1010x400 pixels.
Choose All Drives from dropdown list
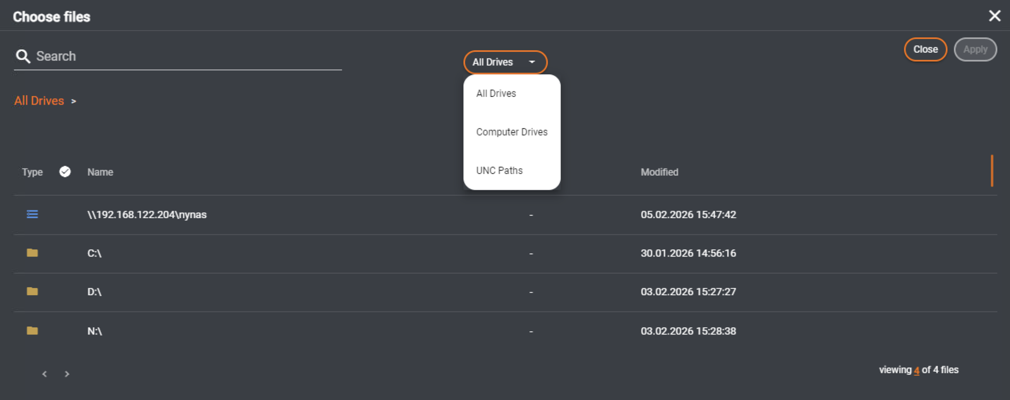[x=496, y=93]
